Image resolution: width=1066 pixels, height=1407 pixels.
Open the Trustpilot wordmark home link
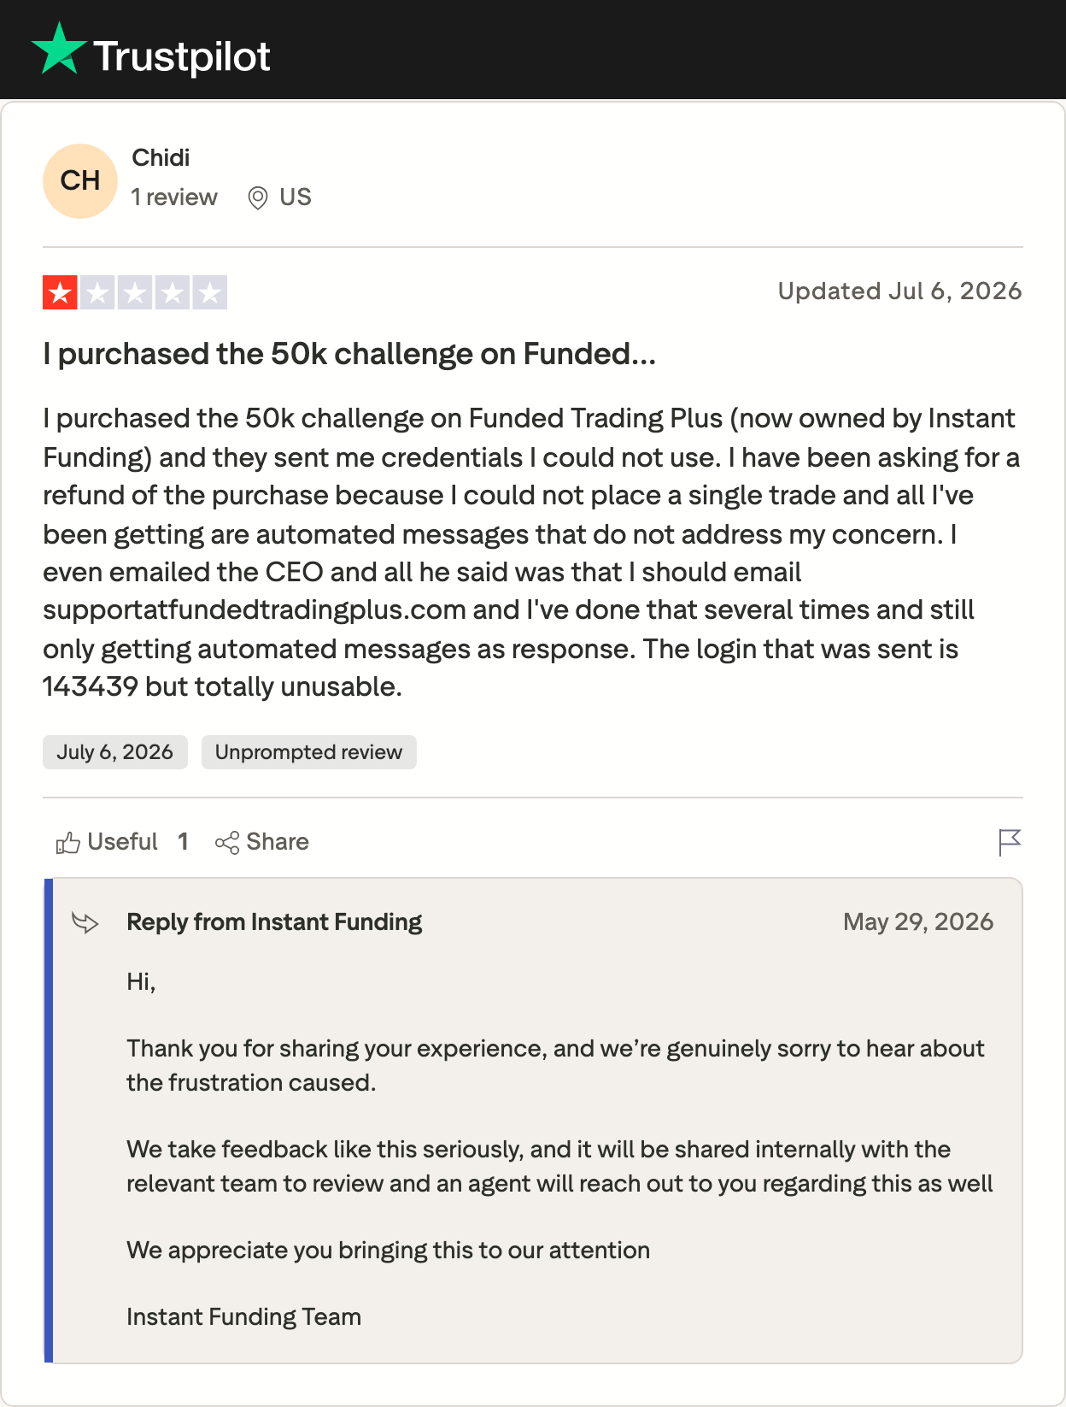[x=181, y=56]
